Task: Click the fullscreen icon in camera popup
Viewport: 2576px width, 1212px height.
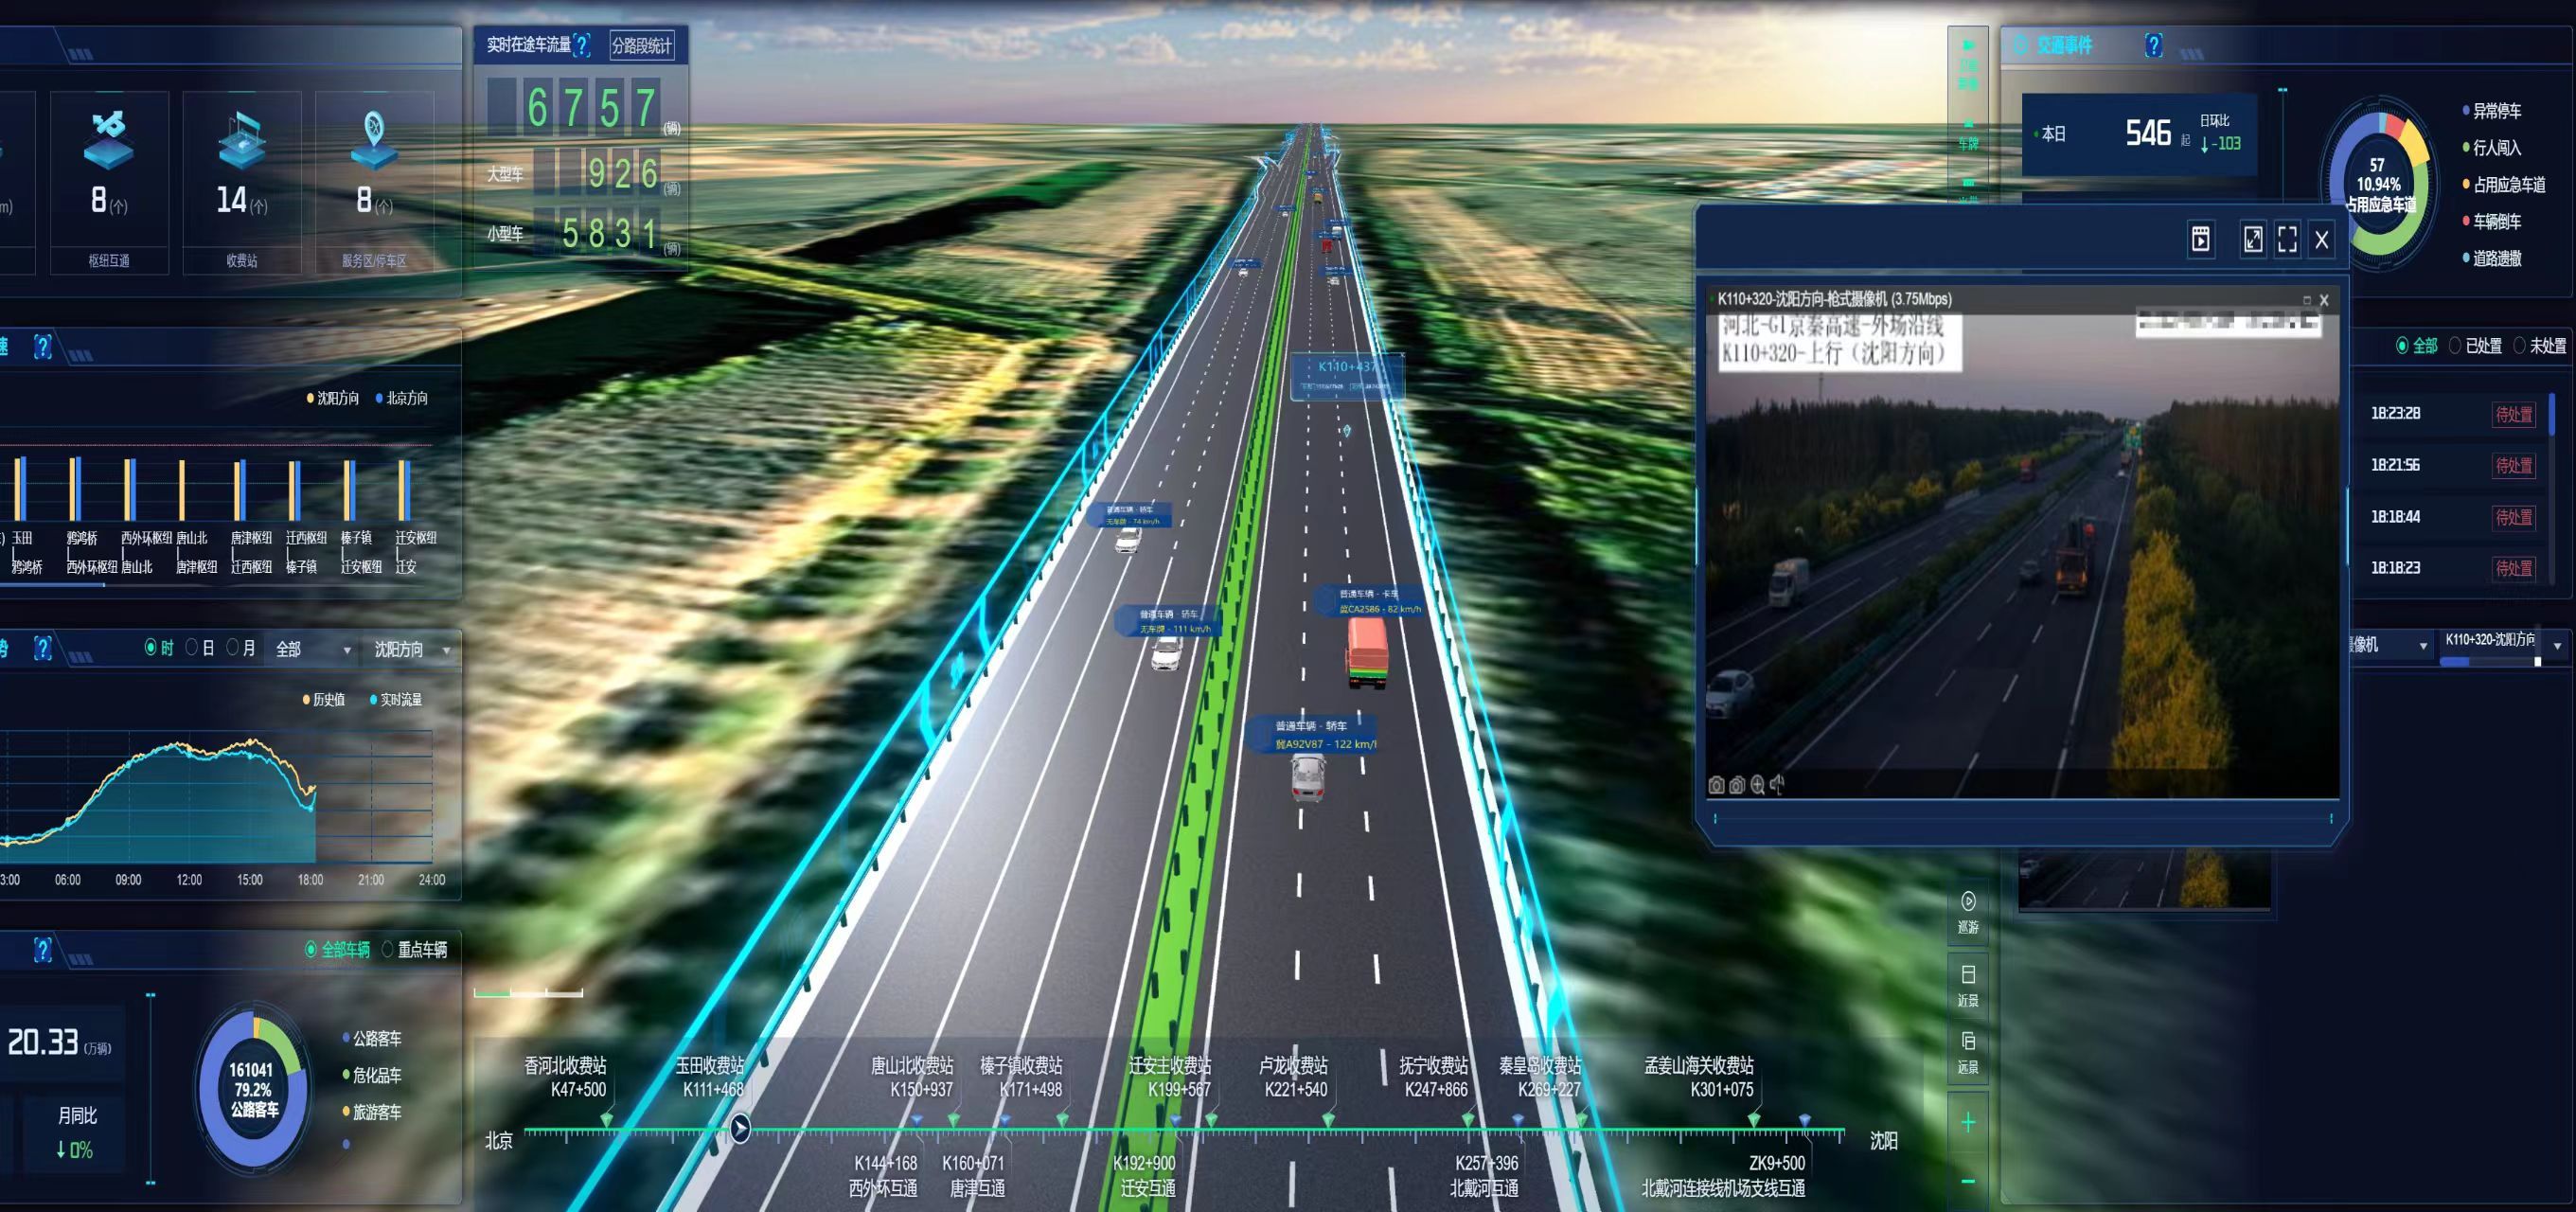Action: click(2287, 239)
